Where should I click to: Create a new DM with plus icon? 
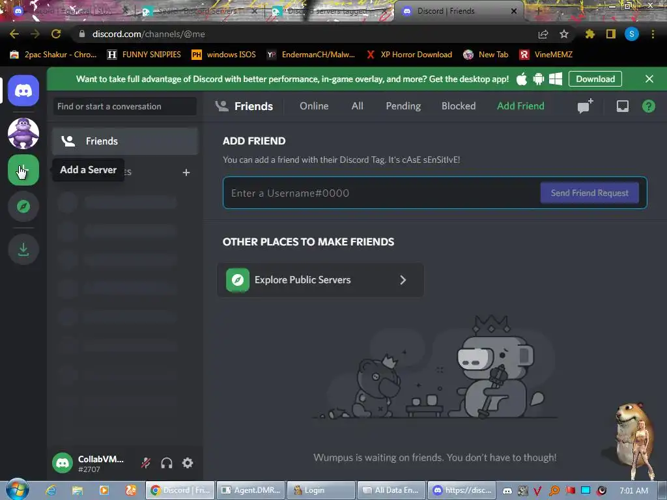186,172
